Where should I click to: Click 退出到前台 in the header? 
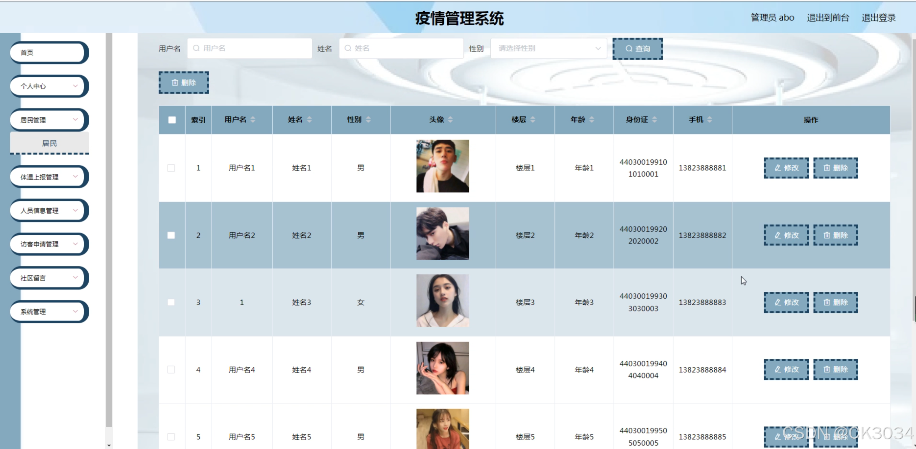tap(828, 18)
